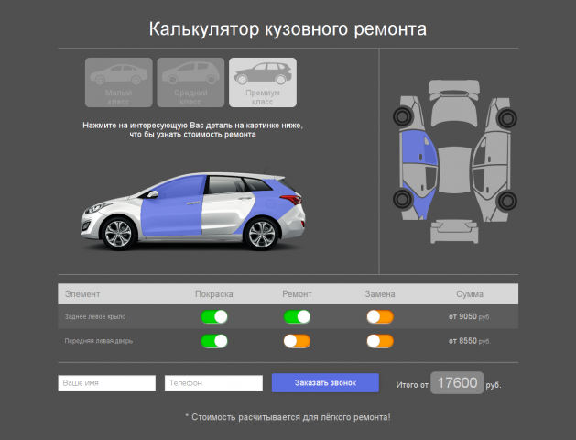
Task: Select the roof in the car parts diagram
Action: click(x=454, y=170)
